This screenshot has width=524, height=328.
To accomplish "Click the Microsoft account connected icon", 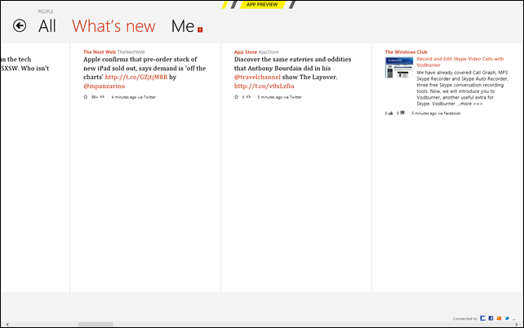I will tap(482, 318).
